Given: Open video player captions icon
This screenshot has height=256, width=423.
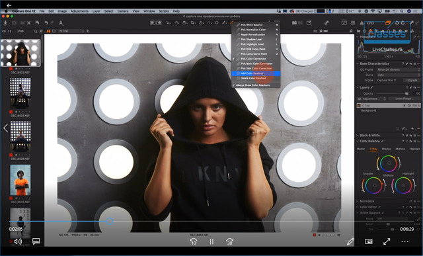Looking at the screenshot, I should point(36,241).
